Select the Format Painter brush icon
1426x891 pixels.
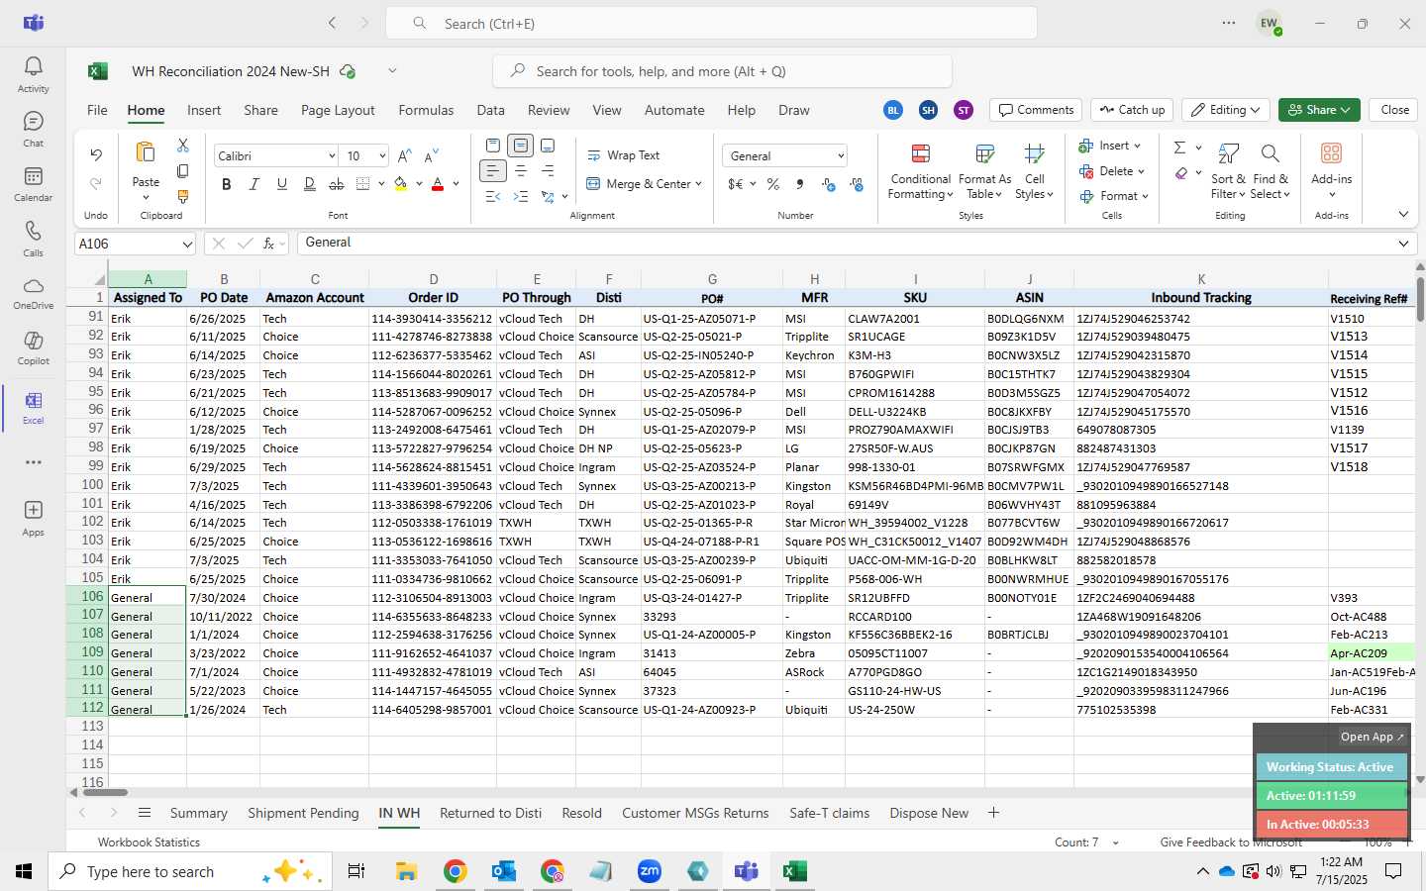click(182, 197)
